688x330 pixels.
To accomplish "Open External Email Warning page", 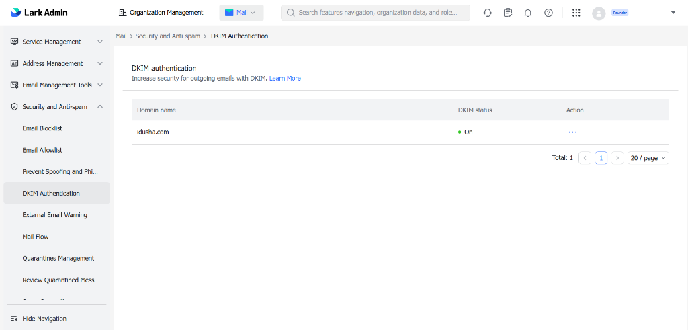I will click(56, 215).
